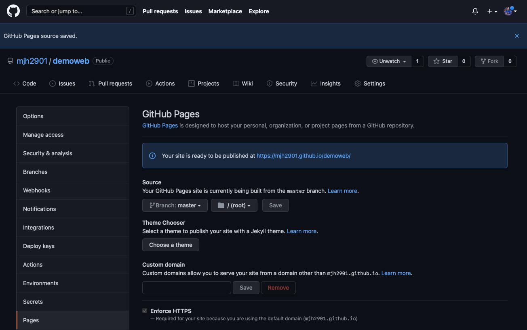The image size is (527, 330).
Task: Open the notifications bell
Action: click(475, 11)
